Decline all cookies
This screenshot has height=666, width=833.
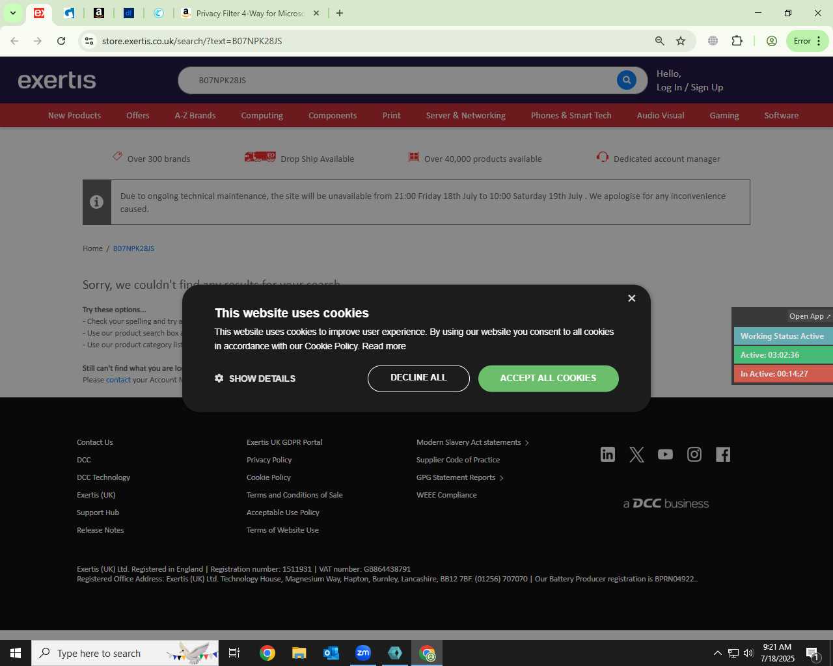[x=418, y=378]
